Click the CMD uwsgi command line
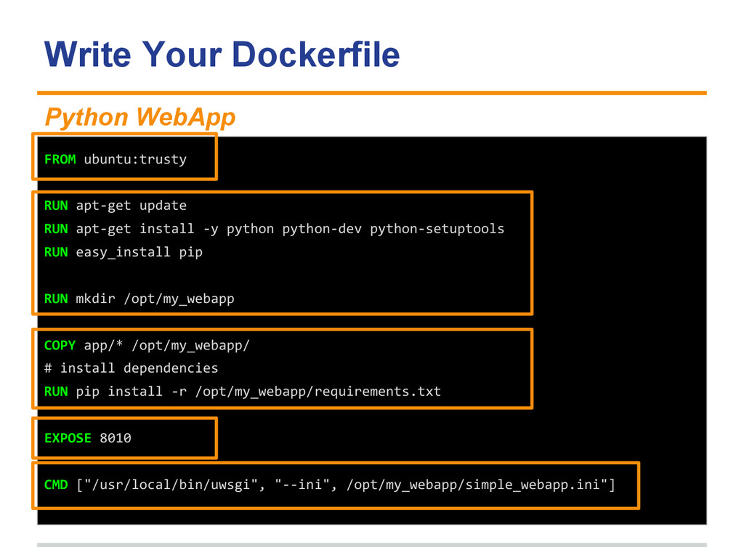Image resolution: width=744 pixels, height=558 pixels. 330,485
